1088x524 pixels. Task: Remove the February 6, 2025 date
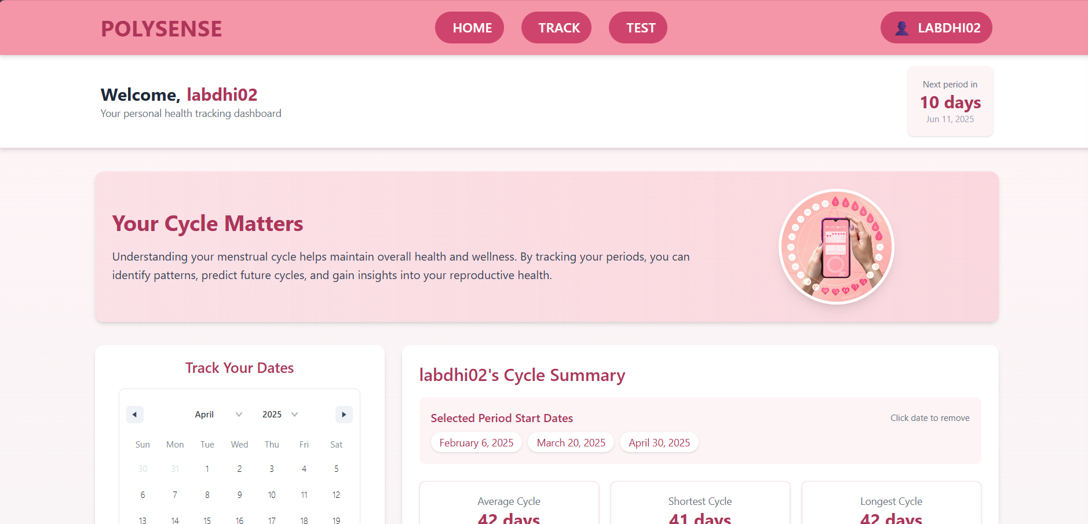[476, 443]
